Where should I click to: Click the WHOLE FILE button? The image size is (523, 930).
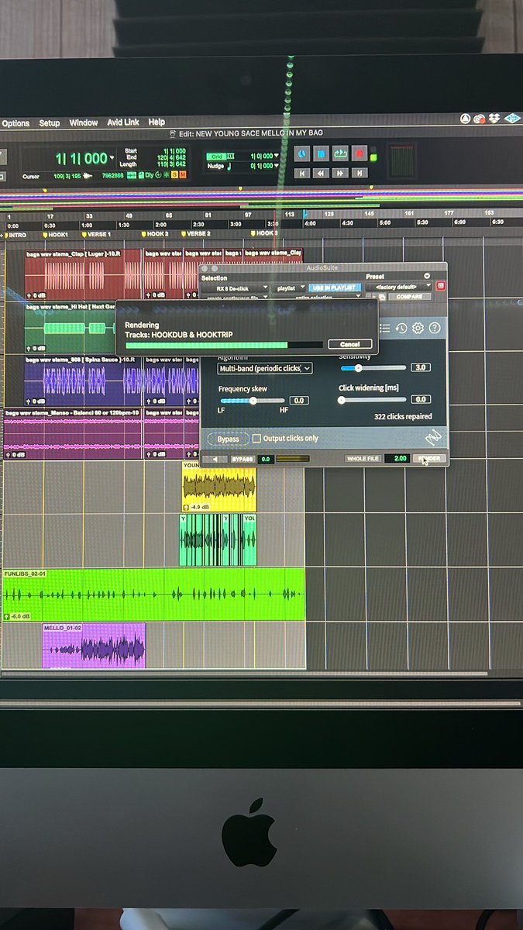pyautogui.click(x=363, y=459)
